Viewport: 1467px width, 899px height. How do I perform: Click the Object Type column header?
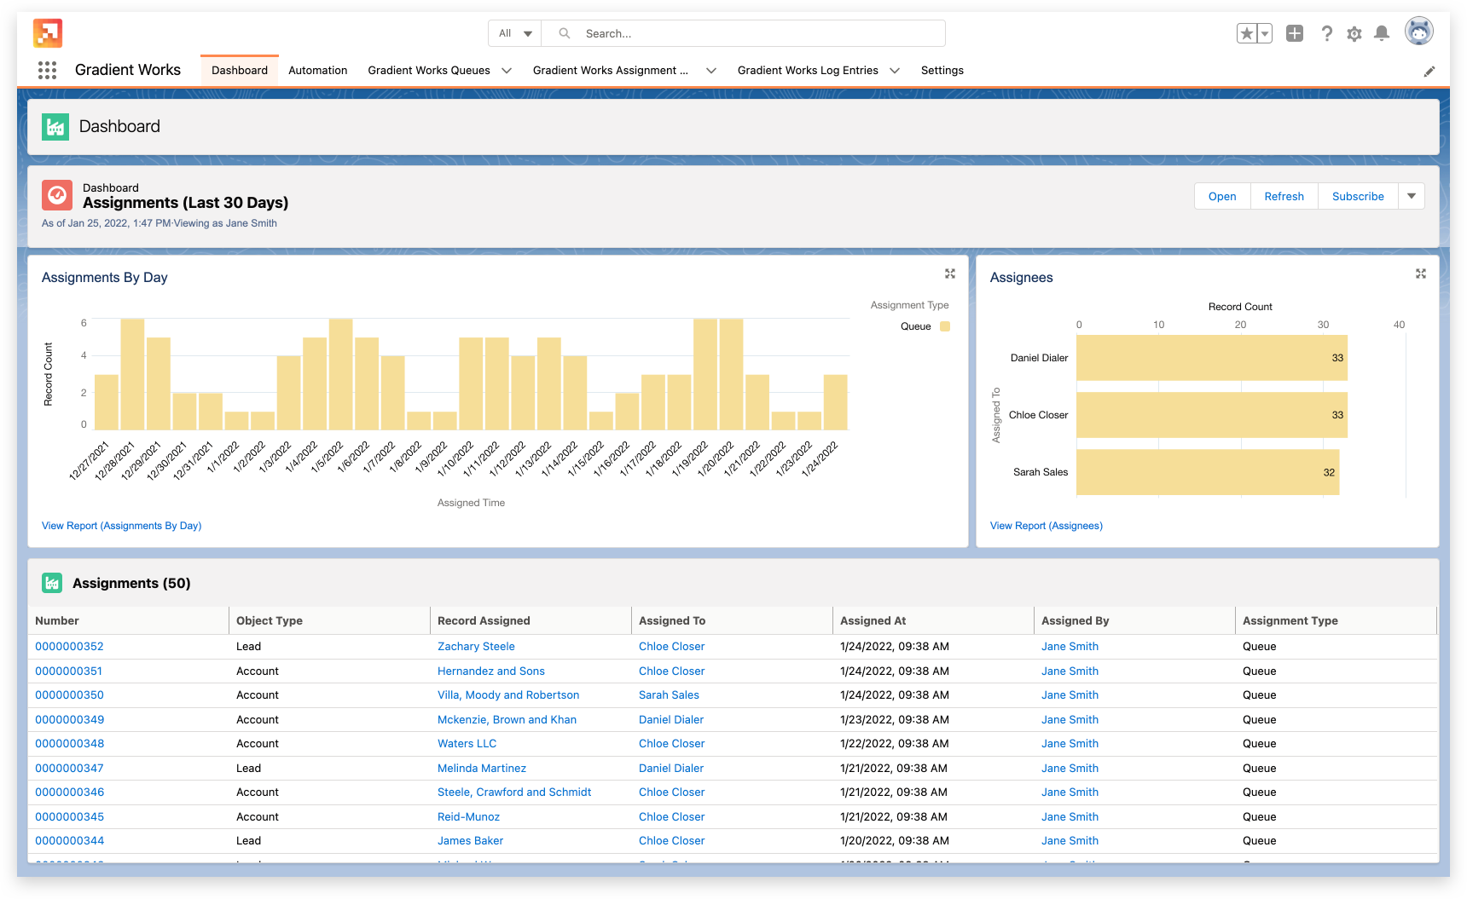(330, 621)
